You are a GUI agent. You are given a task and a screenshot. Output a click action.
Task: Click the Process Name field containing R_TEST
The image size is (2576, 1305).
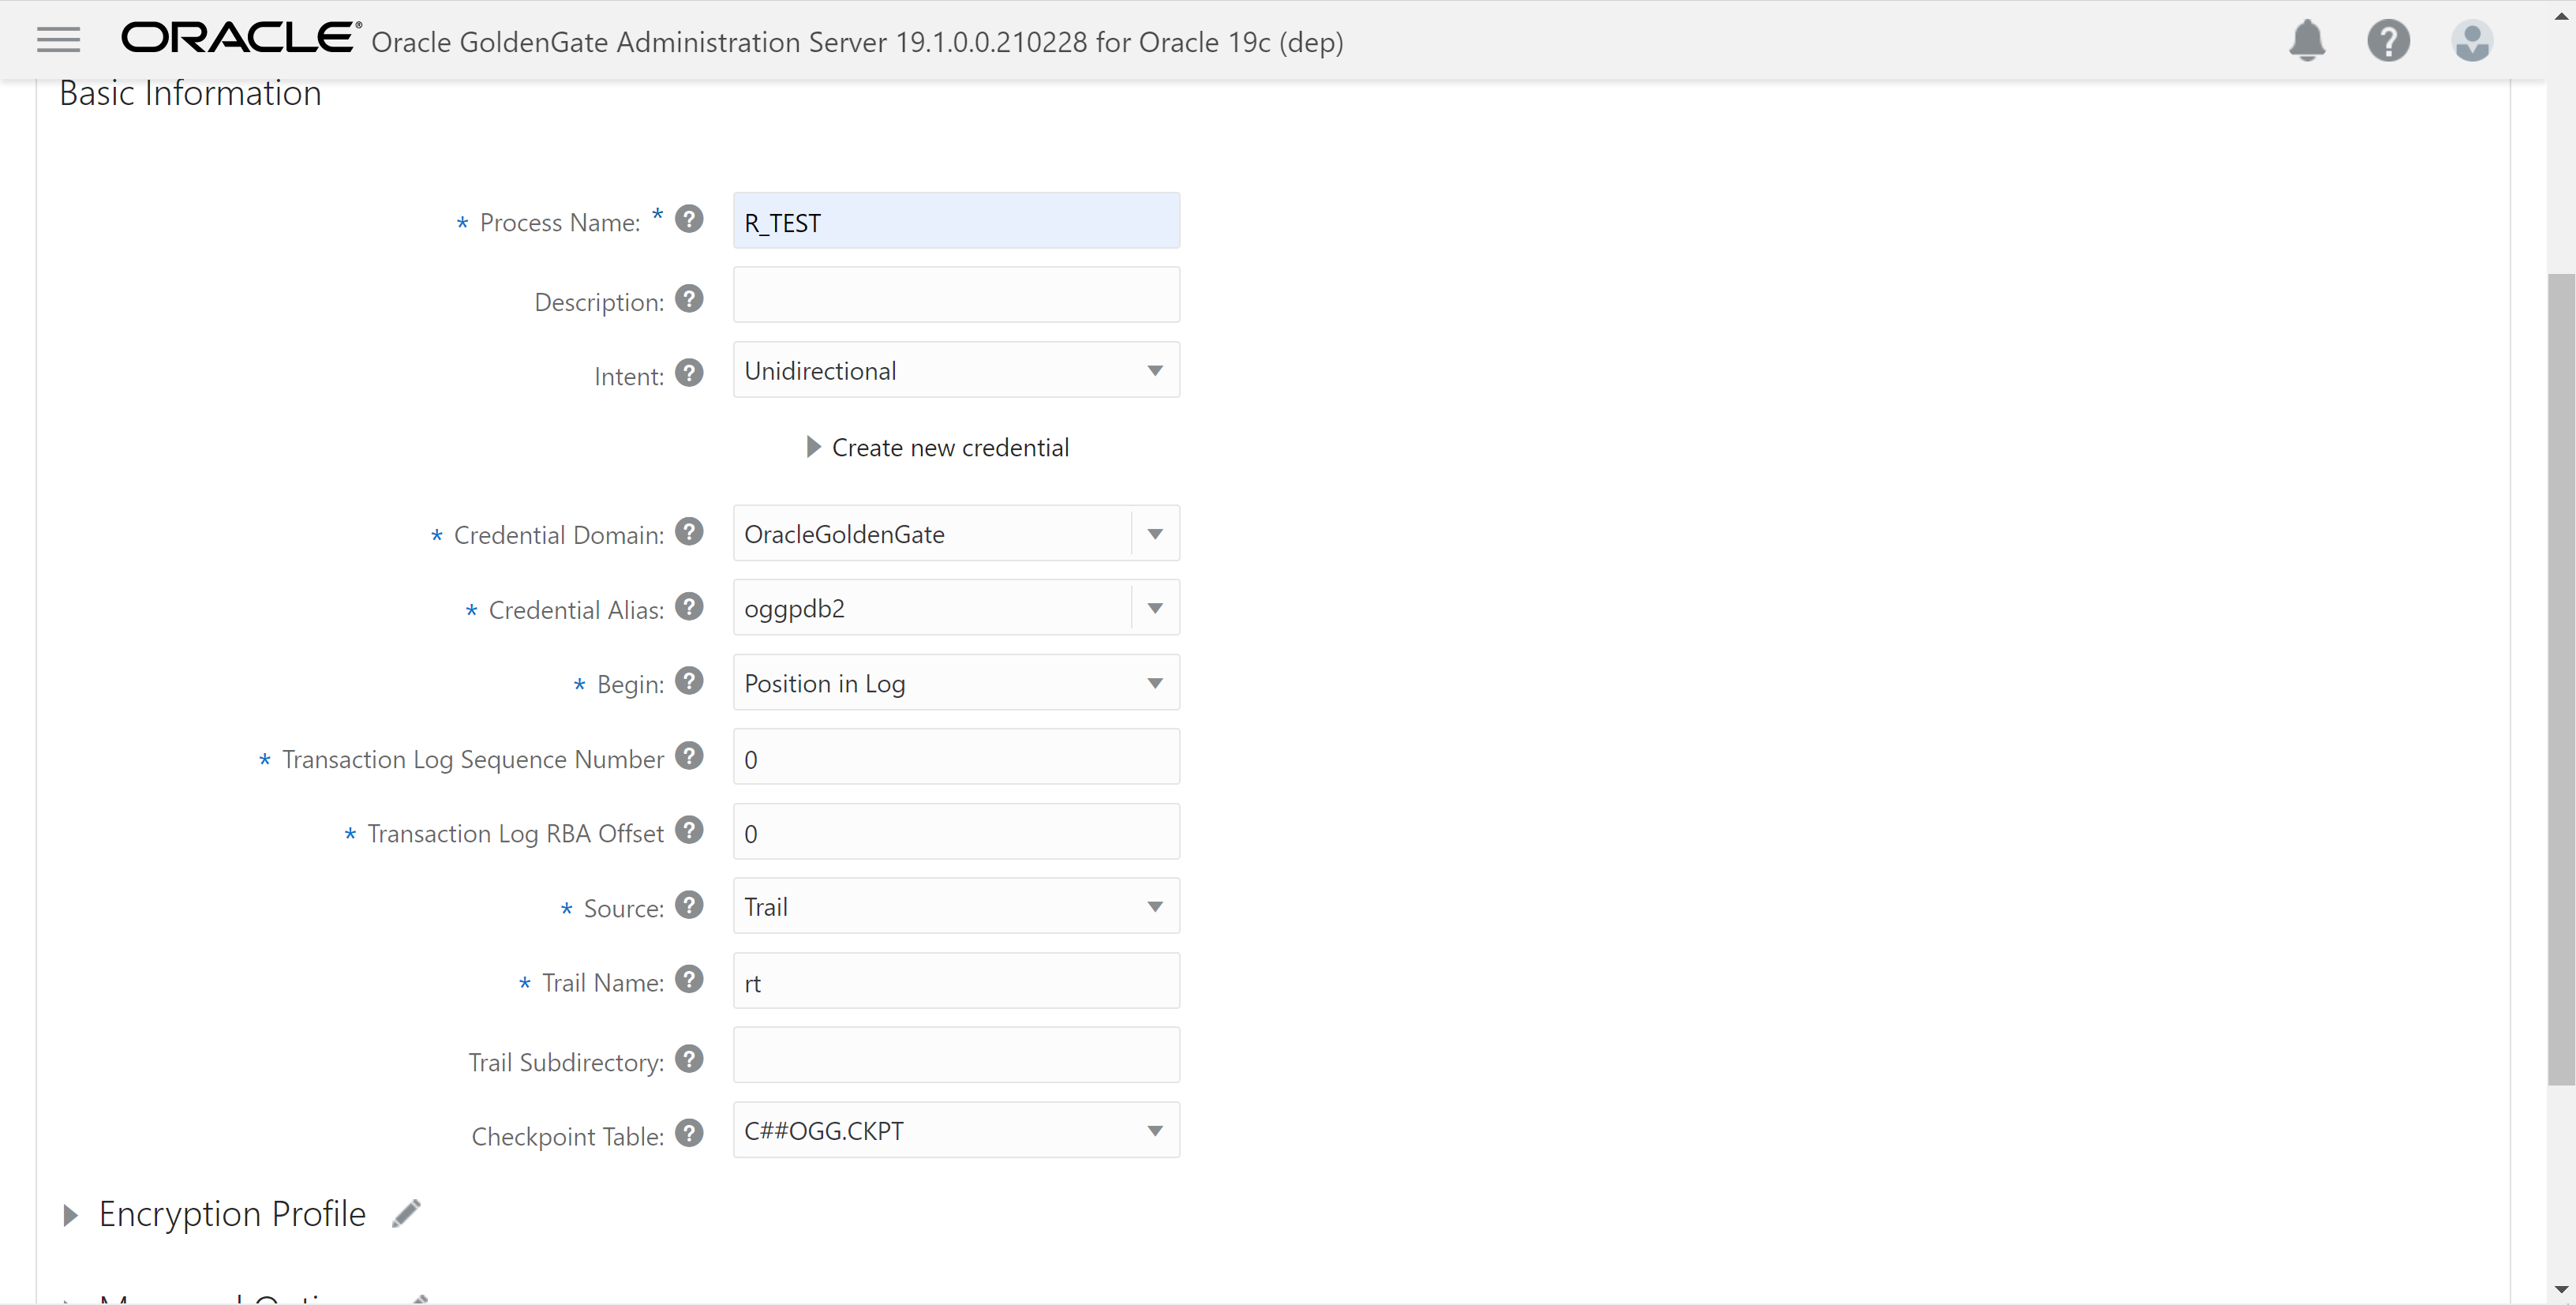[x=955, y=222]
